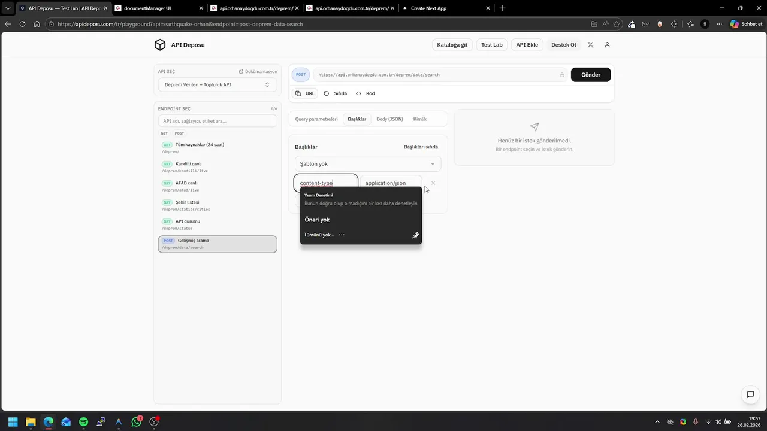The width and height of the screenshot is (767, 431).
Task: Select the Başlıklar tab
Action: tap(357, 119)
